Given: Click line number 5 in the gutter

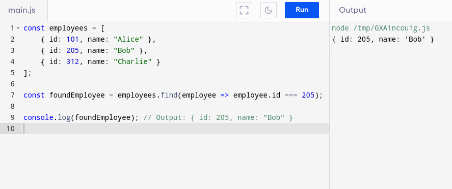Looking at the screenshot, I should 12,73.
